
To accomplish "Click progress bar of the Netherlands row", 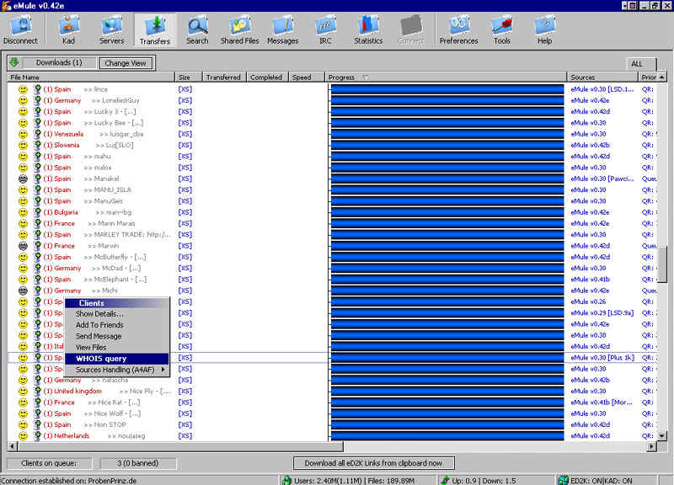I will coord(447,435).
